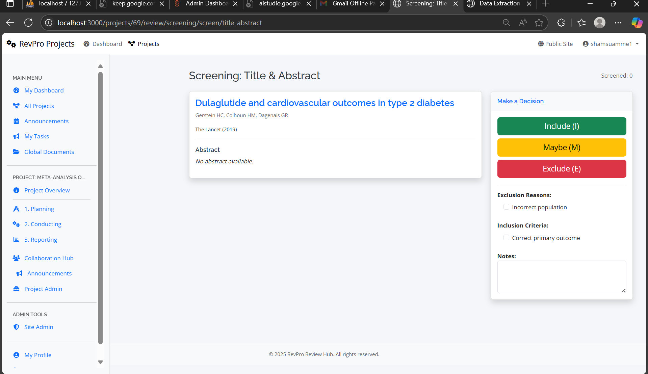The width and height of the screenshot is (648, 374).
Task: Click inside the Notes text area
Action: point(562,277)
